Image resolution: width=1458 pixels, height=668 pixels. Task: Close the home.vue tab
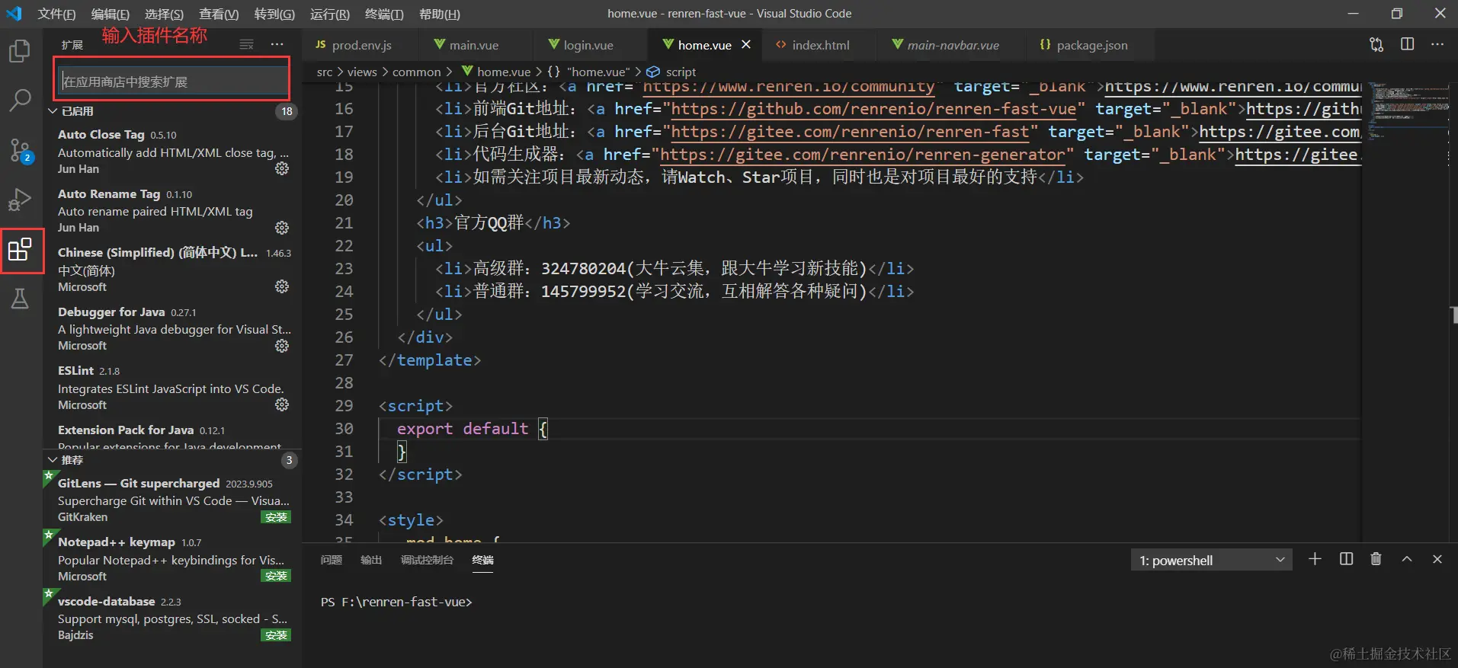coord(746,45)
